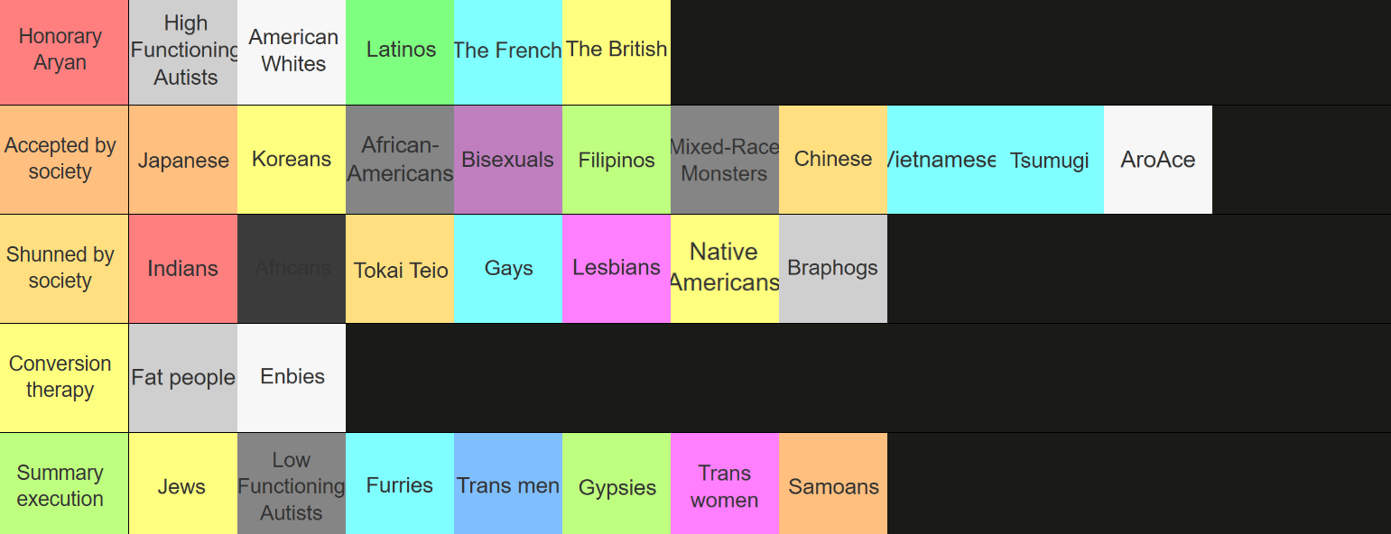Select the Furries tile
This screenshot has width=1391, height=534.
click(400, 486)
